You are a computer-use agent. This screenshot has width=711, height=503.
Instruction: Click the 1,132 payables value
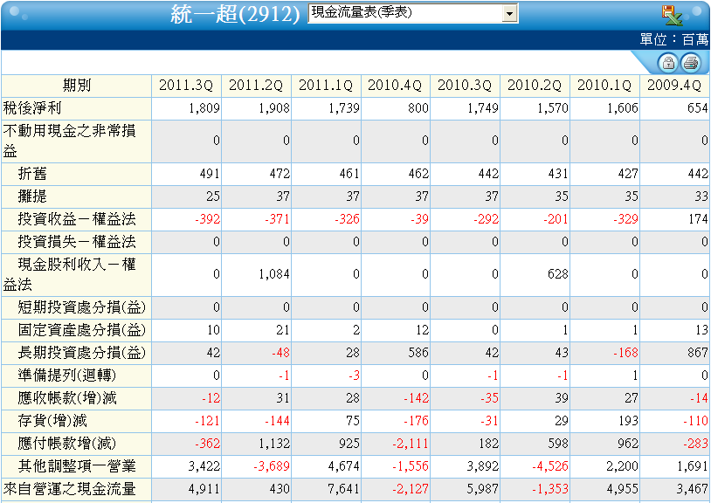(274, 444)
